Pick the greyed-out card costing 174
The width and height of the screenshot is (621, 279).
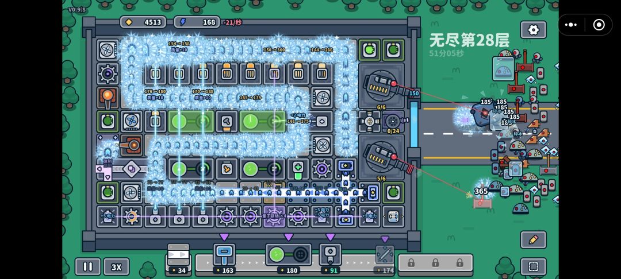coord(385,259)
